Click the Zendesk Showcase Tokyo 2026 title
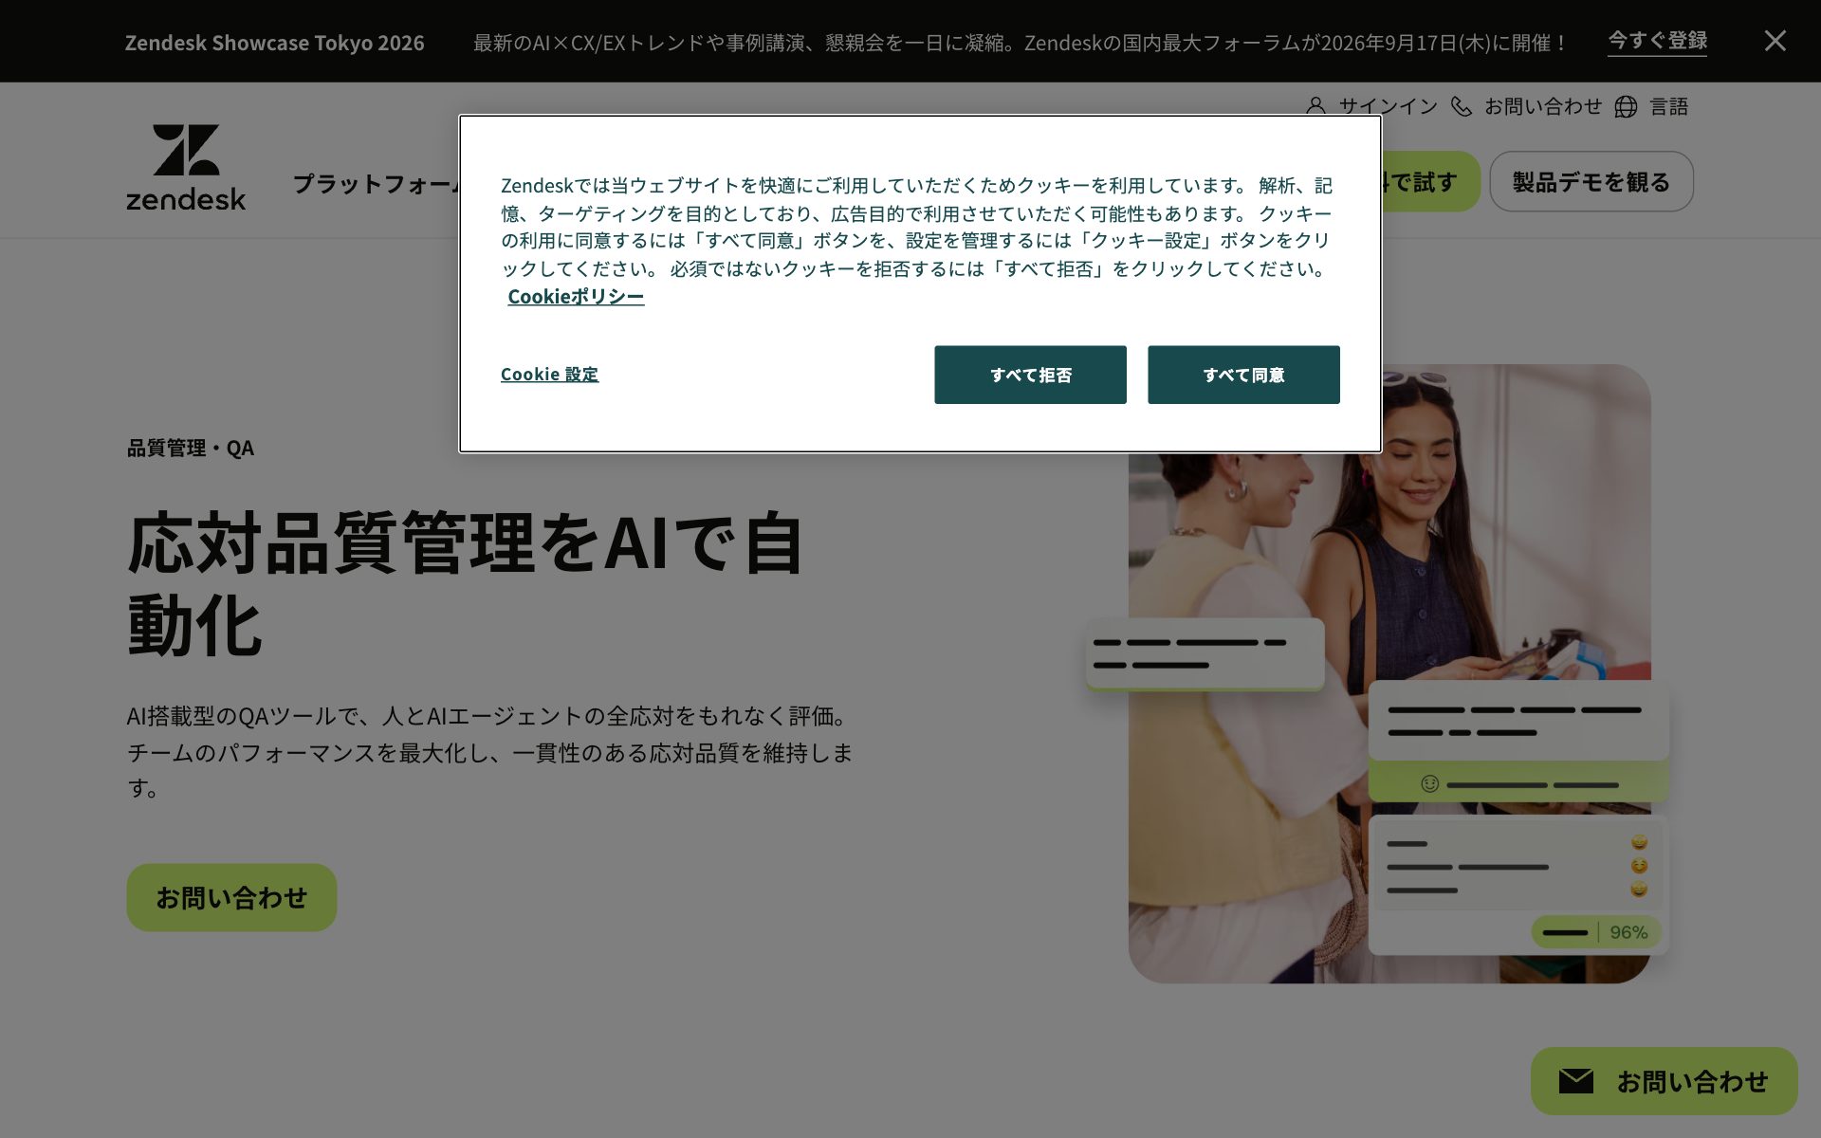 274,43
